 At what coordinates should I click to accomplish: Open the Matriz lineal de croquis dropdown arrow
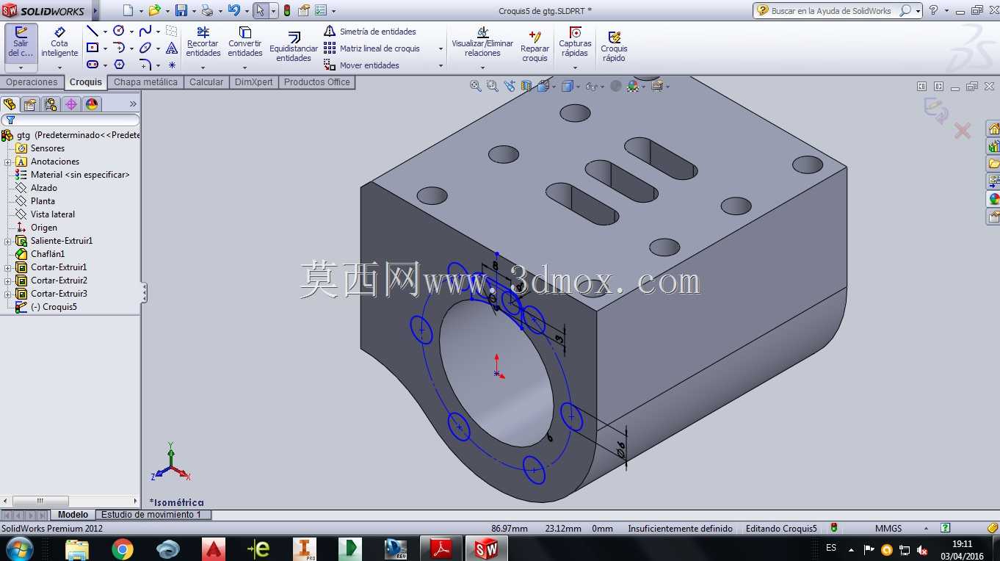pyautogui.click(x=441, y=48)
